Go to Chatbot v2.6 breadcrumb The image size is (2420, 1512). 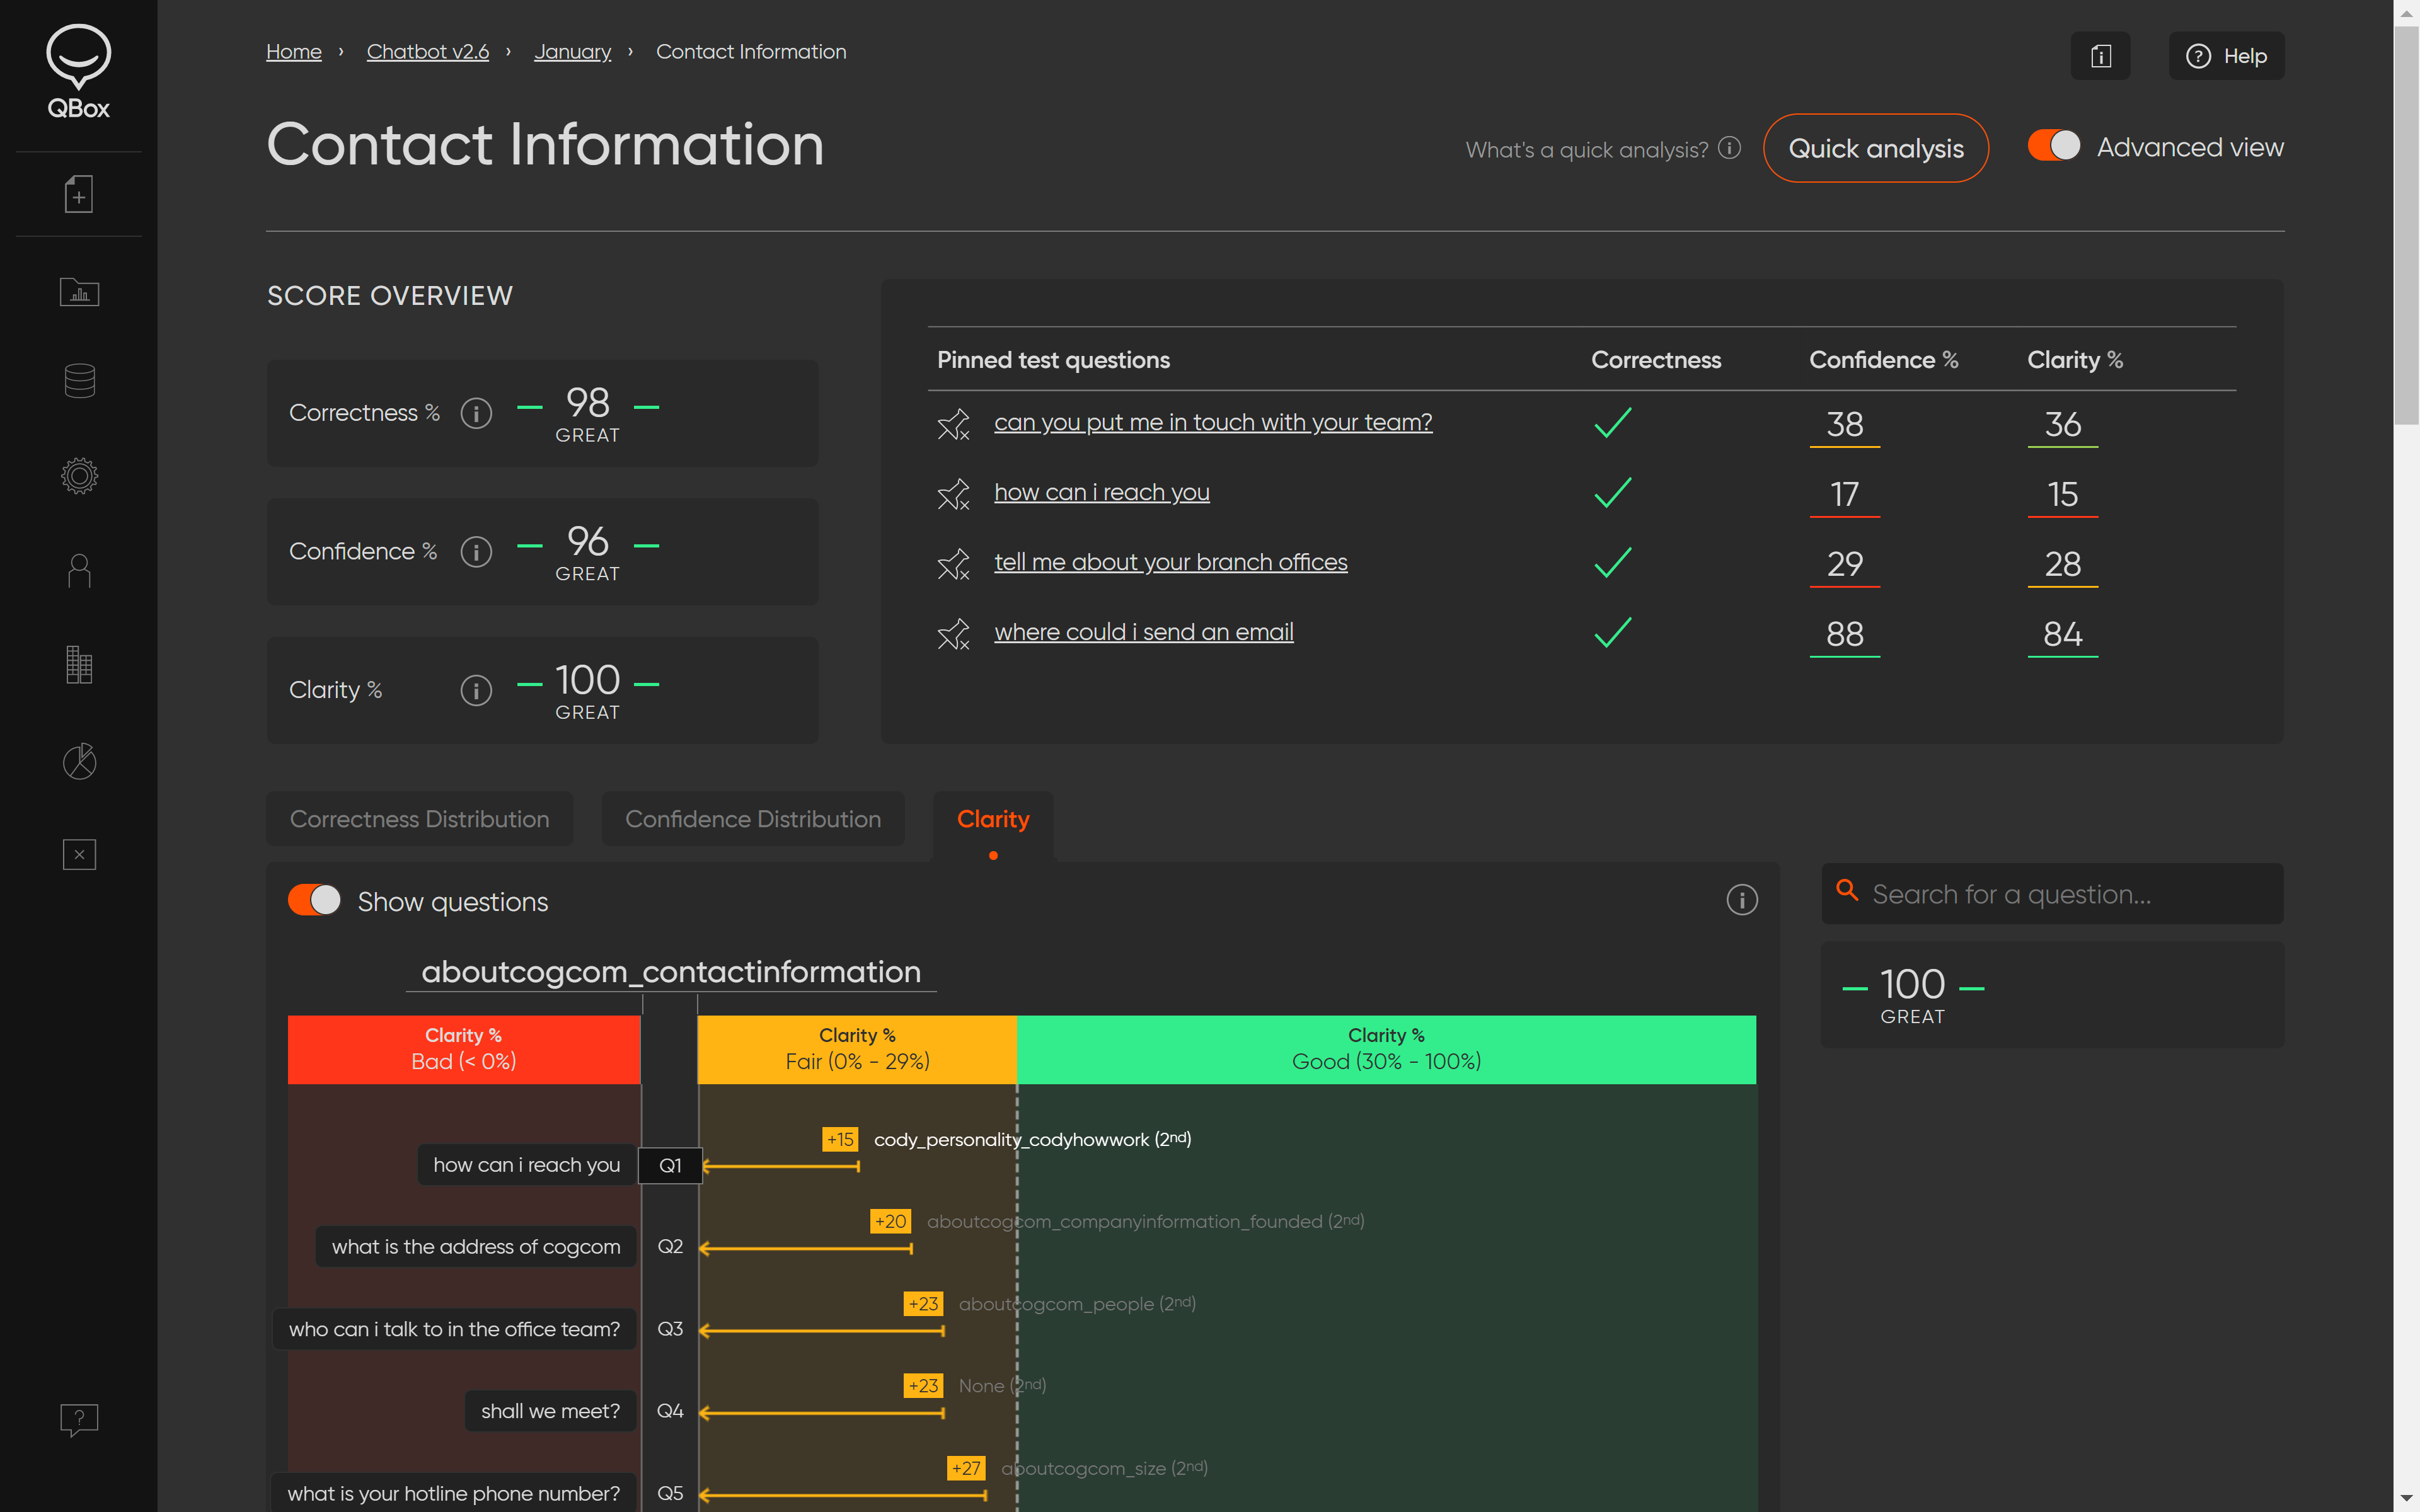[427, 52]
